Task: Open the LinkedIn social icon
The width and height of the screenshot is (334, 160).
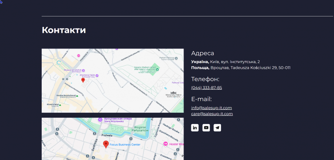Action: pyautogui.click(x=195, y=128)
